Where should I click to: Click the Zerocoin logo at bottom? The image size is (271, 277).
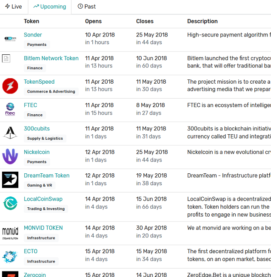[10, 274]
